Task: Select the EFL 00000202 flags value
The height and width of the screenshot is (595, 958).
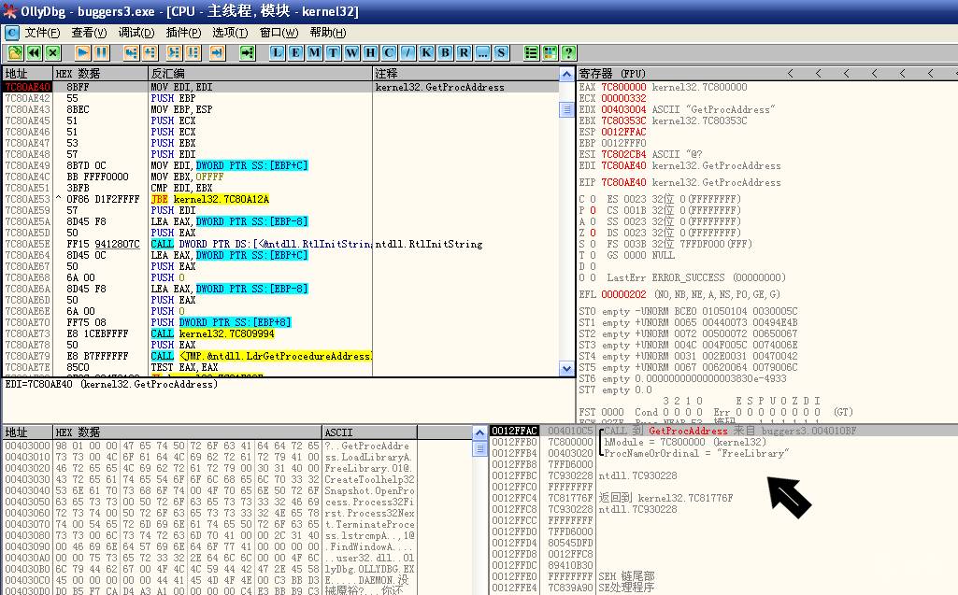Action: tap(623, 294)
